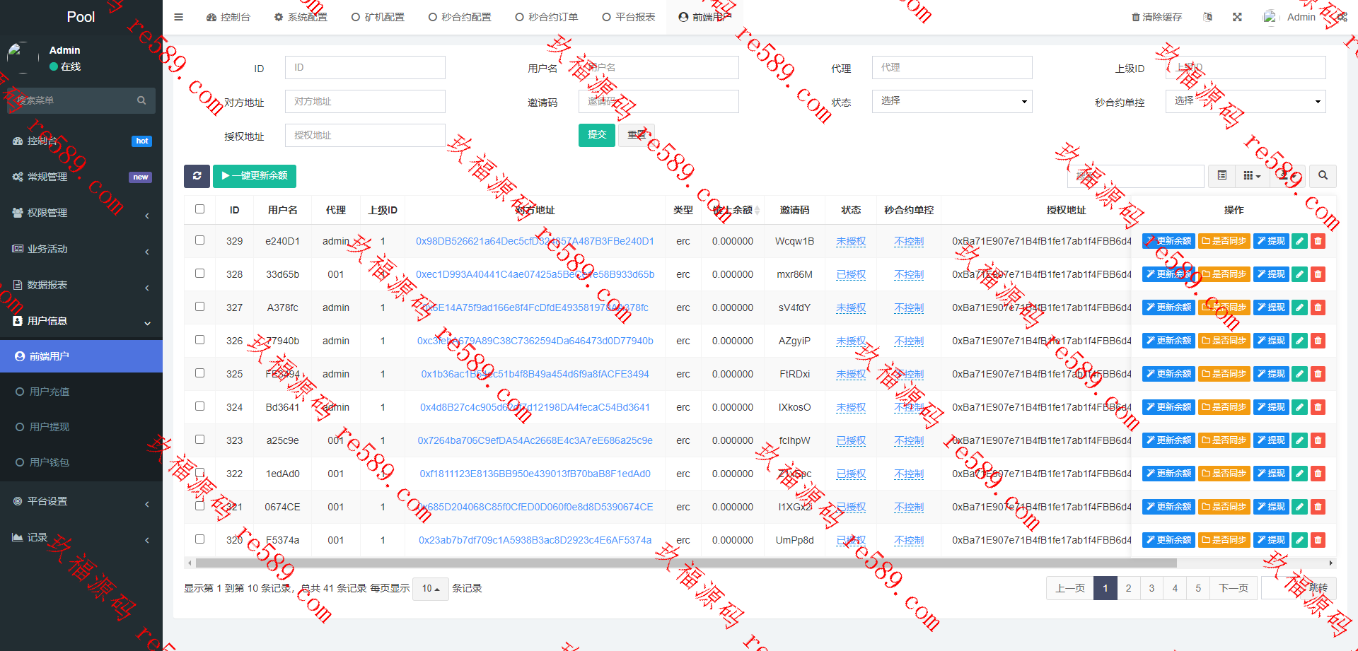This screenshot has height=651, width=1358.
Task: Check the checkbox for row 324
Action: [x=199, y=406]
